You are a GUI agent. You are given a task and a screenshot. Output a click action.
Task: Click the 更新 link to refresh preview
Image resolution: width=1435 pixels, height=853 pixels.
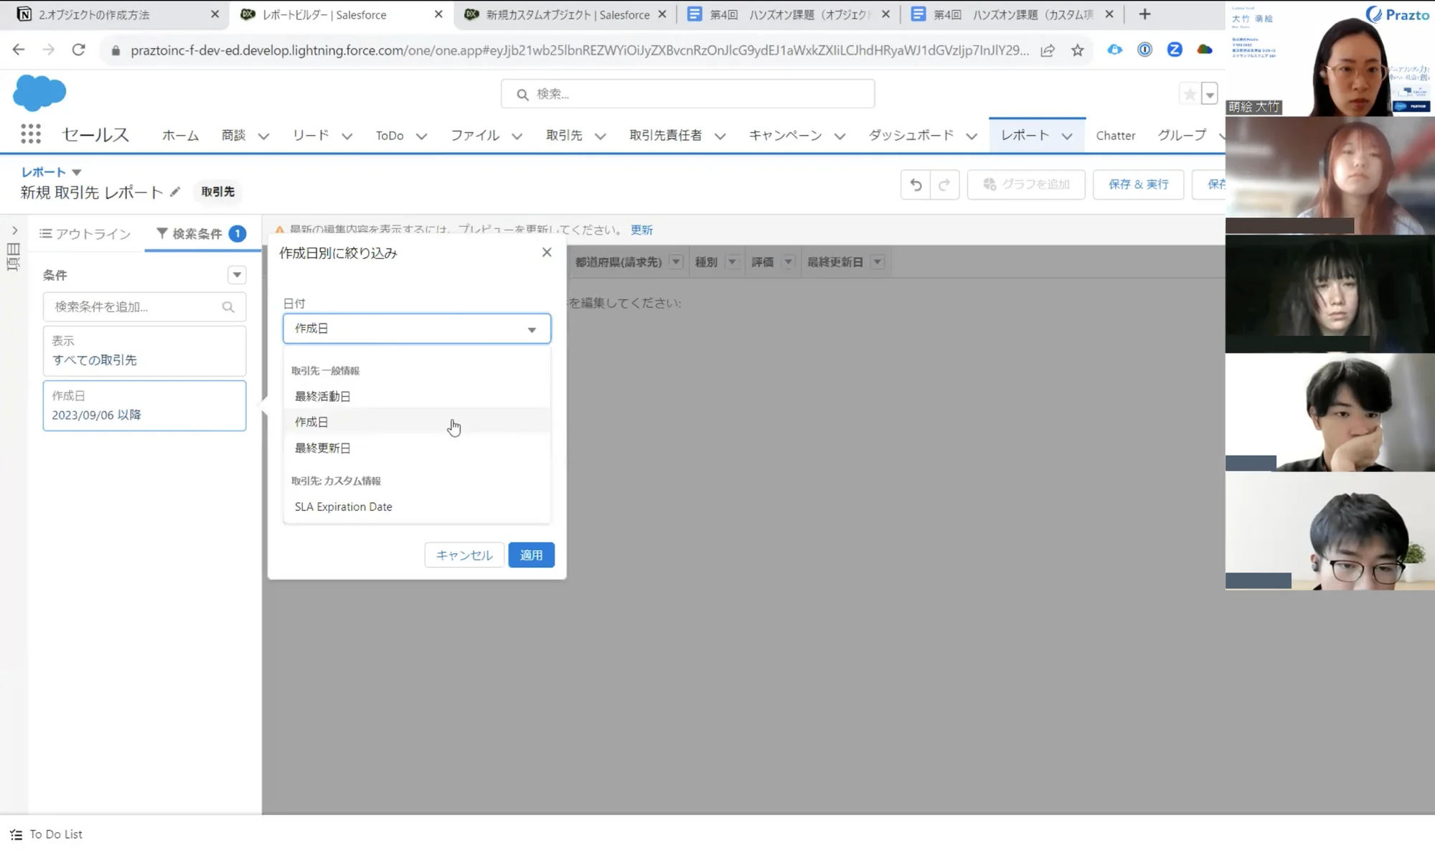(x=642, y=228)
